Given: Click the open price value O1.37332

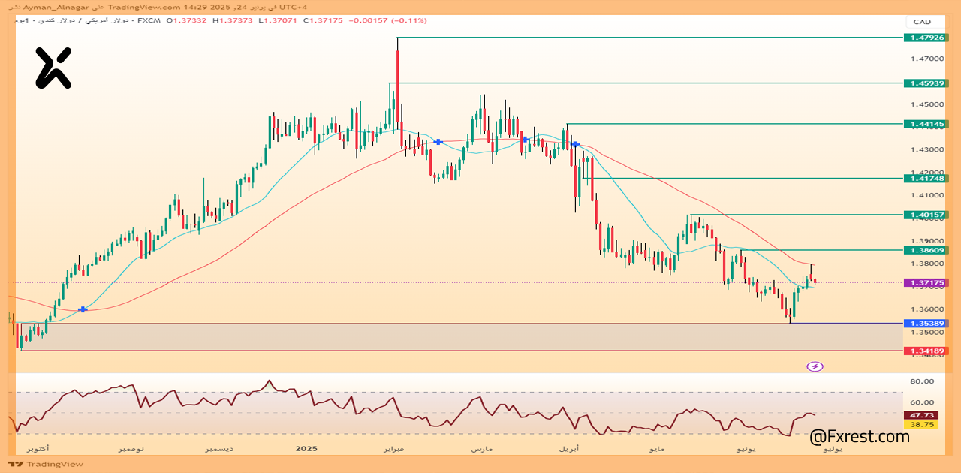Looking at the screenshot, I should click(188, 20).
